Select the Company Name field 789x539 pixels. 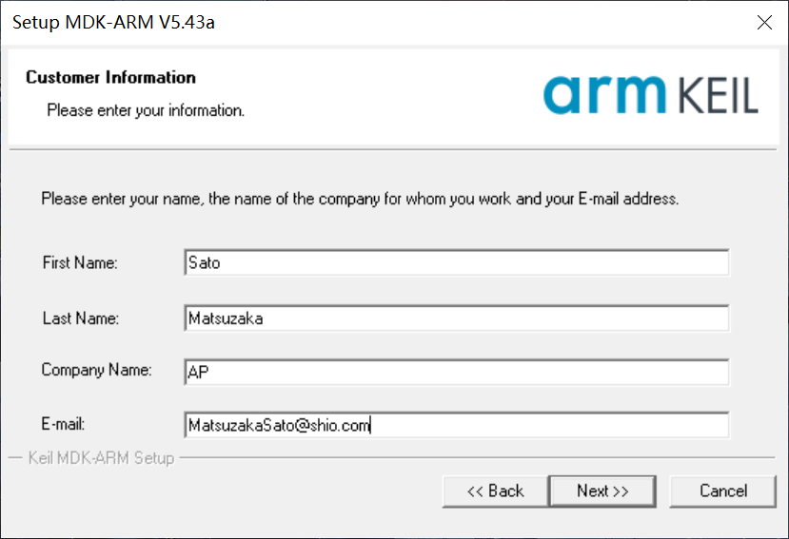457,373
